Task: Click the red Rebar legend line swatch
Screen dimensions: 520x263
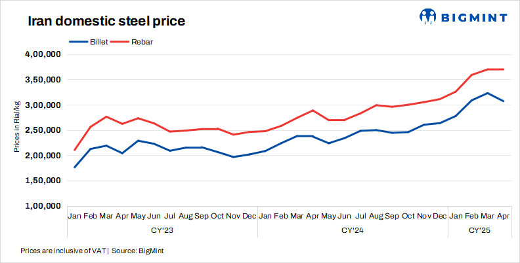Action: point(120,42)
